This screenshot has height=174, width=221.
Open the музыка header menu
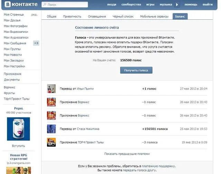pyautogui.click(x=166, y=4)
